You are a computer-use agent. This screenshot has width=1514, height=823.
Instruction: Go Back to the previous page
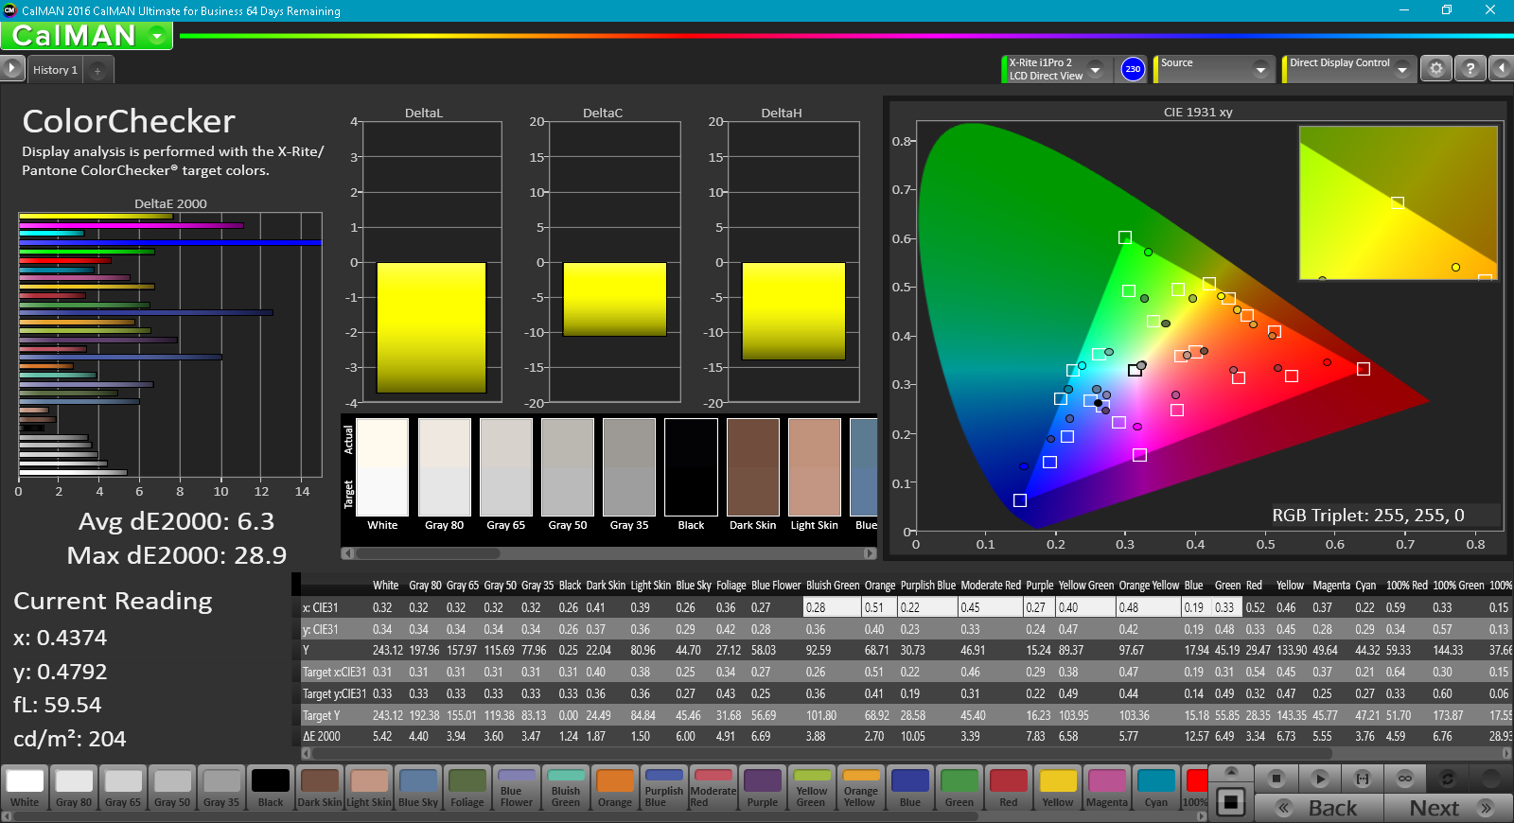(1319, 808)
